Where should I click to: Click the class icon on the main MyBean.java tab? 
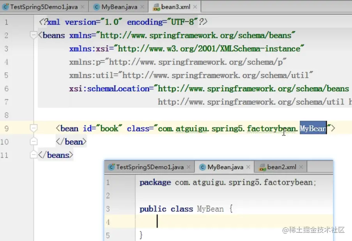point(97,7)
